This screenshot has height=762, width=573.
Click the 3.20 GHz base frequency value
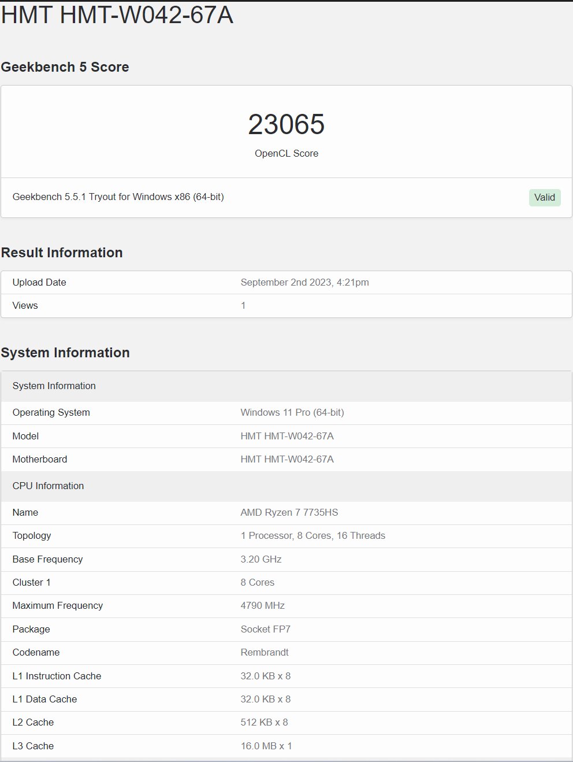261,560
